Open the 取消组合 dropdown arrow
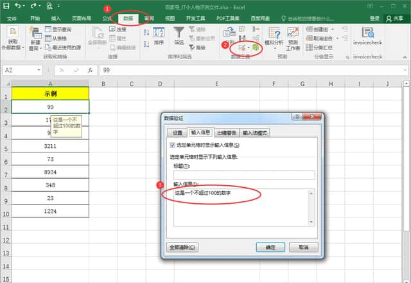Viewport: 411px width, 283px height. click(338, 39)
